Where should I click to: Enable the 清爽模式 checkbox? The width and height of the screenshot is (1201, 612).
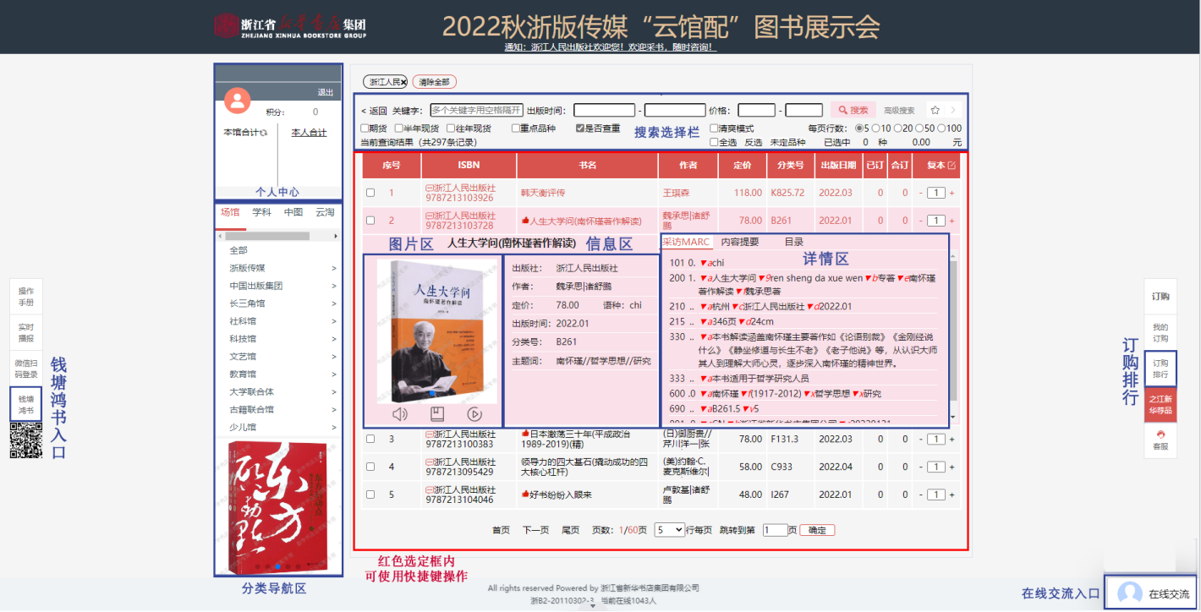point(714,128)
